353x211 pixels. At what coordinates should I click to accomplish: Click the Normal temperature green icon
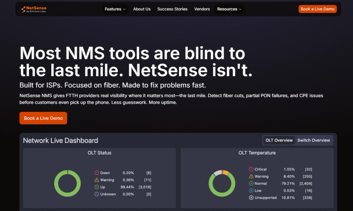click(251, 183)
